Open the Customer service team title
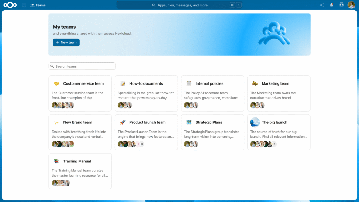This screenshot has width=359, height=202. [83, 83]
